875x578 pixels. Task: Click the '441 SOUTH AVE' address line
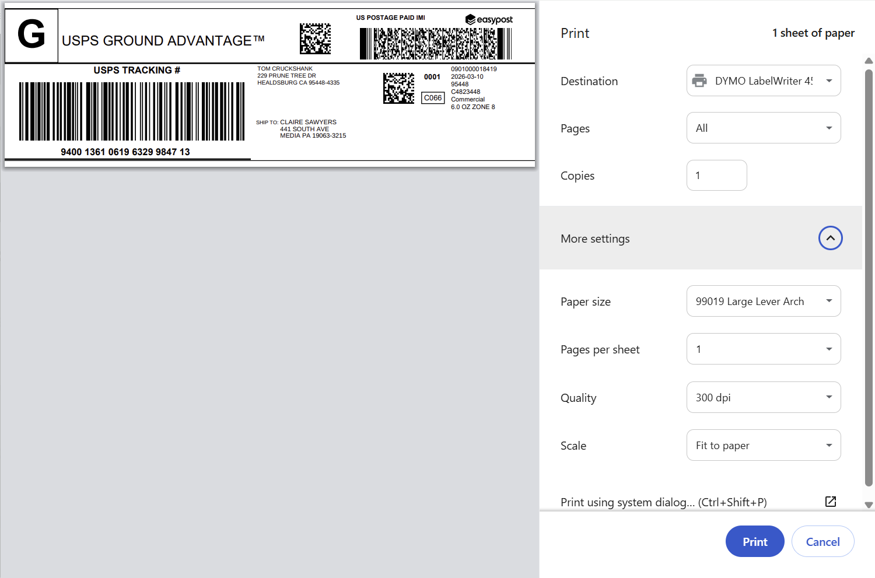tap(304, 129)
